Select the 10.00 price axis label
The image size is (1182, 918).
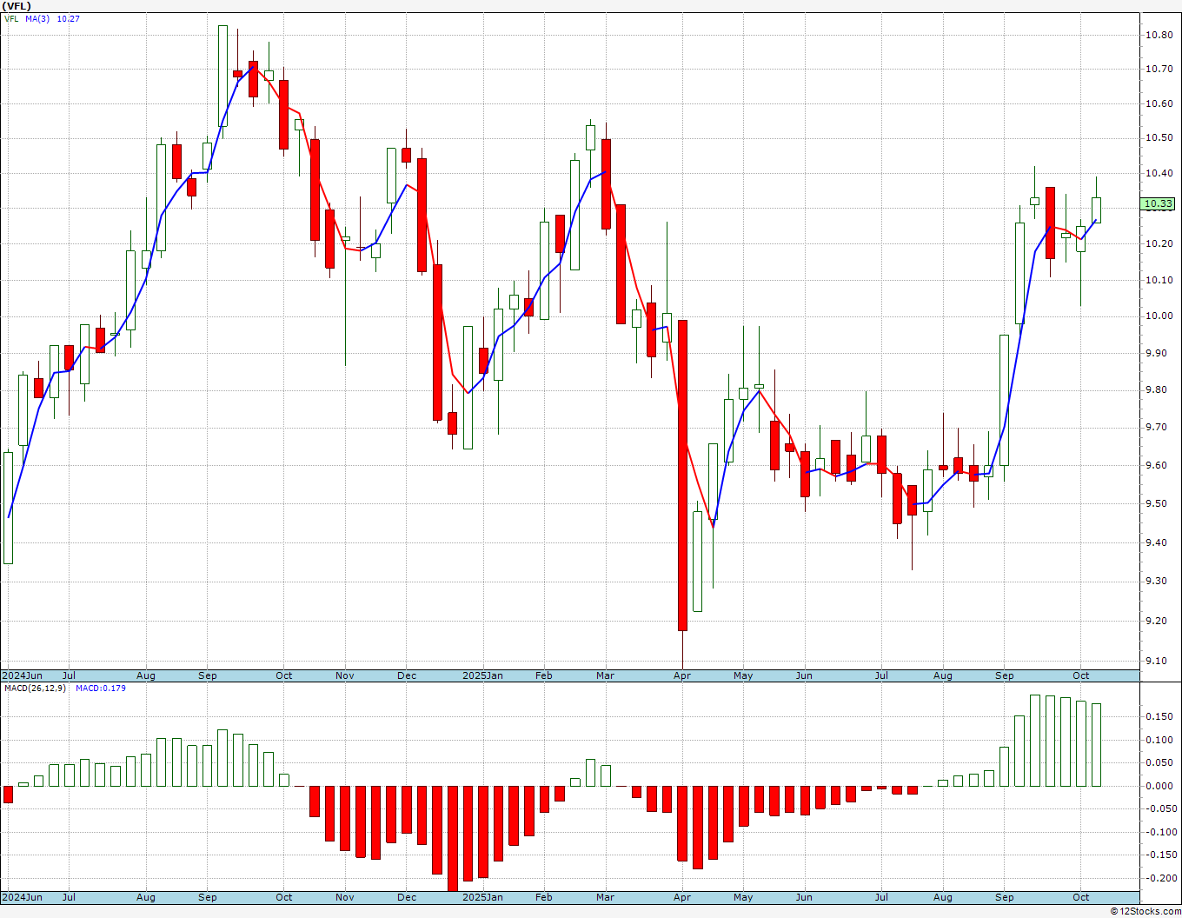[x=1158, y=316]
